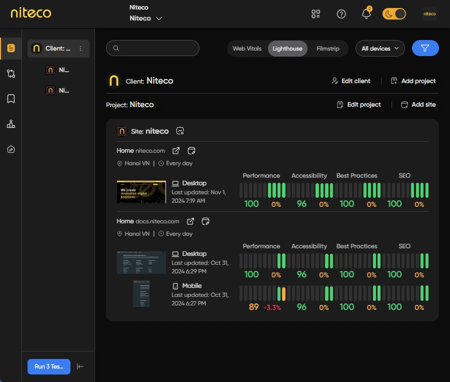Open the hexagon edit sidebar icon
The width and height of the screenshot is (450, 382).
(x=11, y=149)
